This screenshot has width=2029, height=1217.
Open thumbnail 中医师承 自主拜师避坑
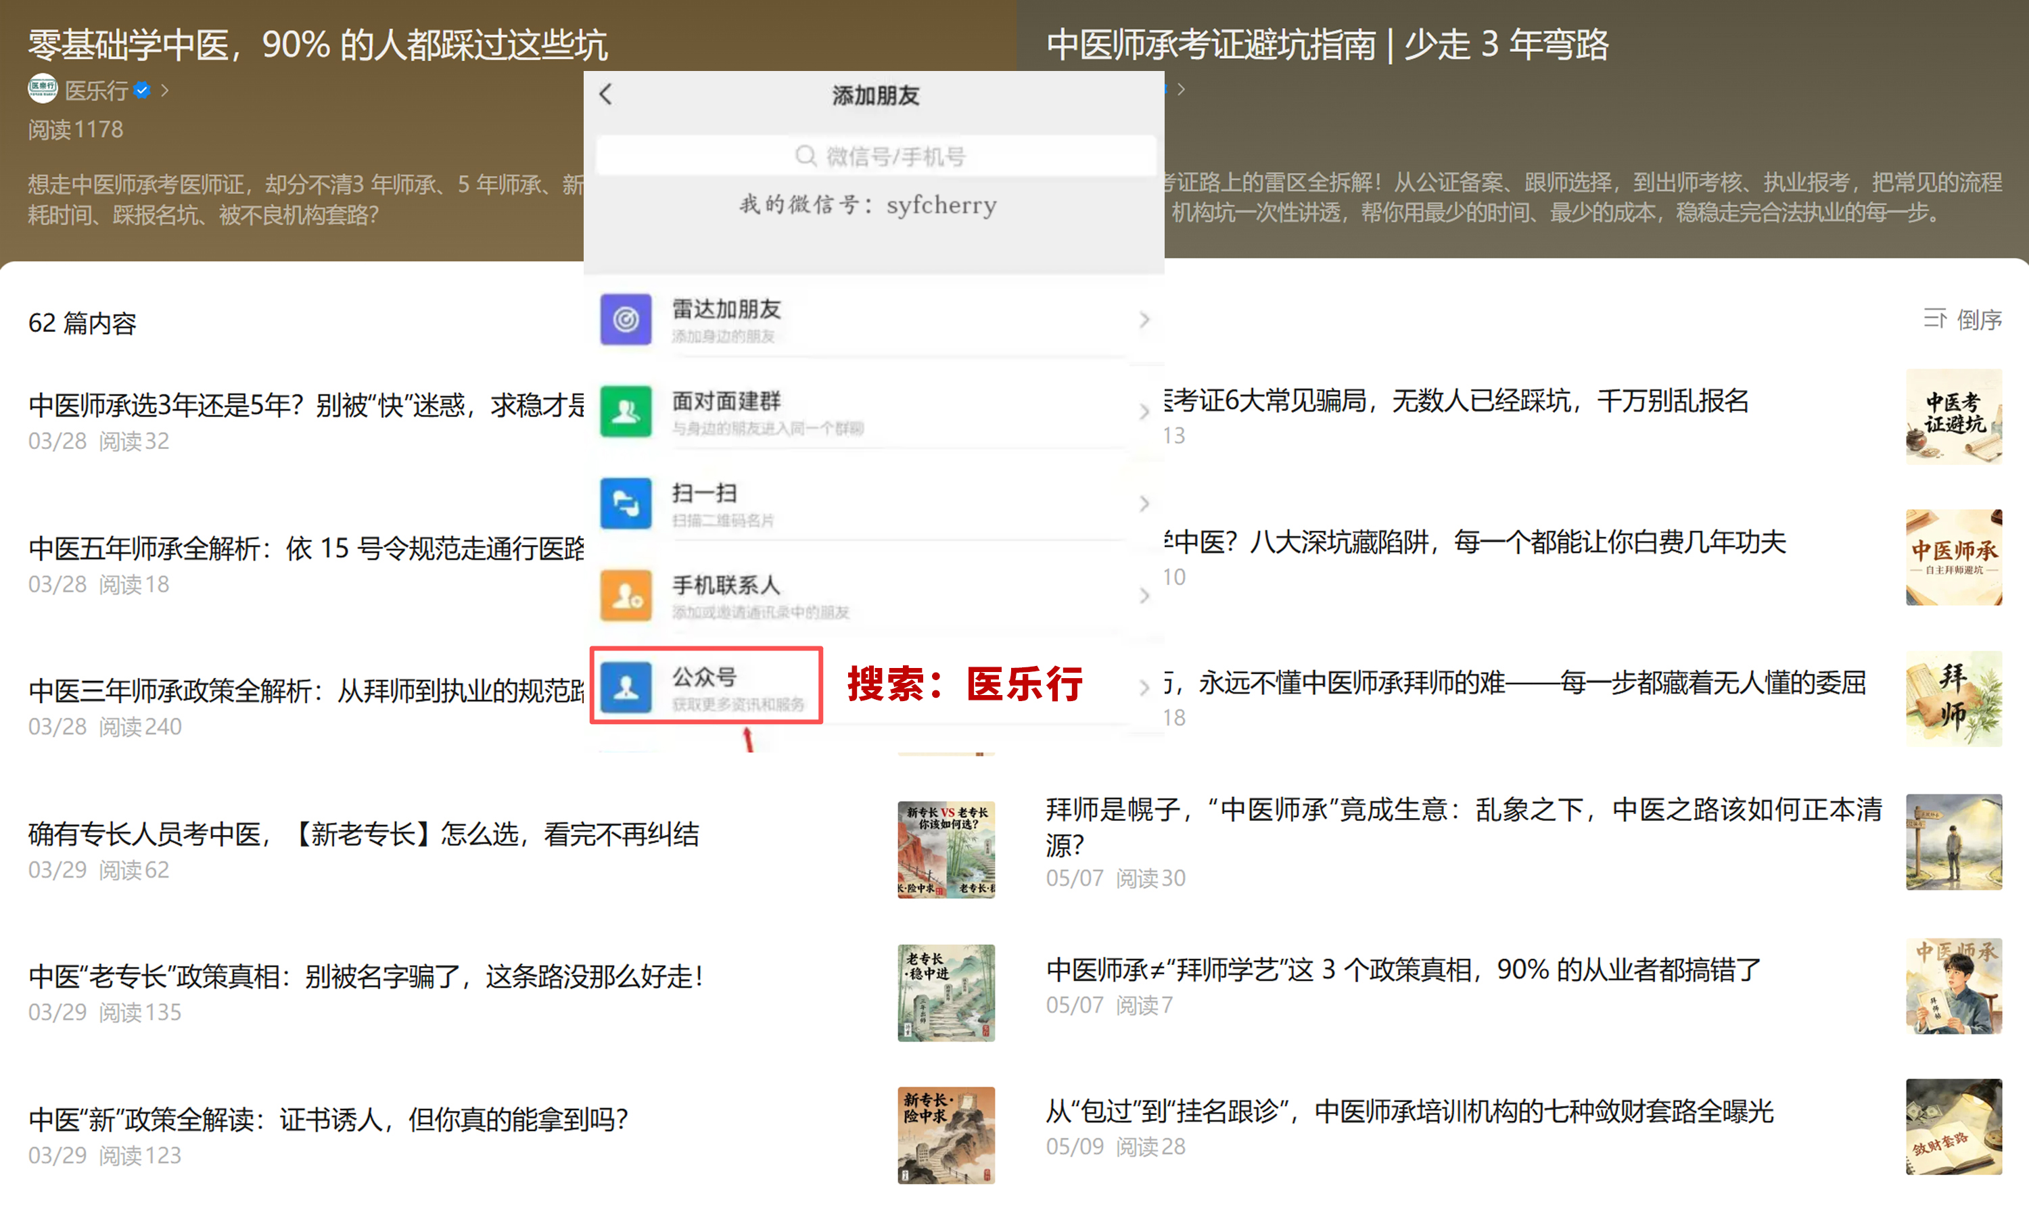click(x=1953, y=558)
